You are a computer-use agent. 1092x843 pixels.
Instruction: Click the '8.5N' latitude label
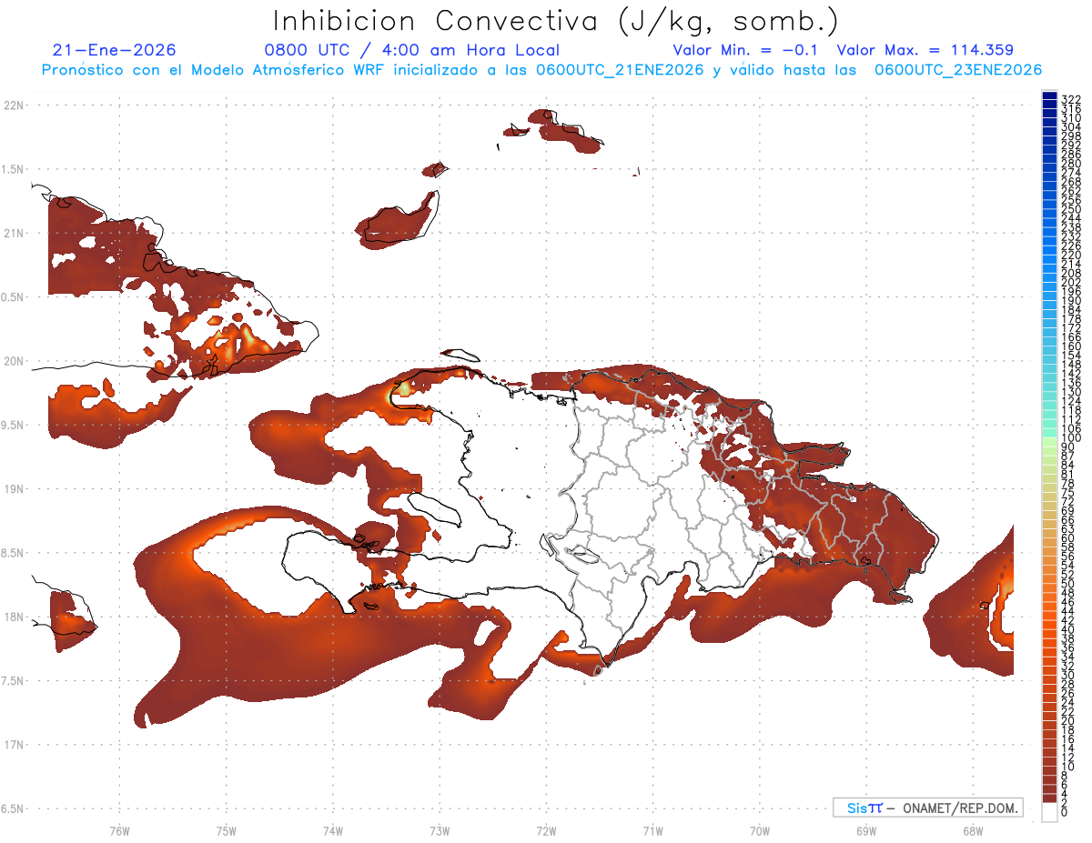[x=14, y=553]
